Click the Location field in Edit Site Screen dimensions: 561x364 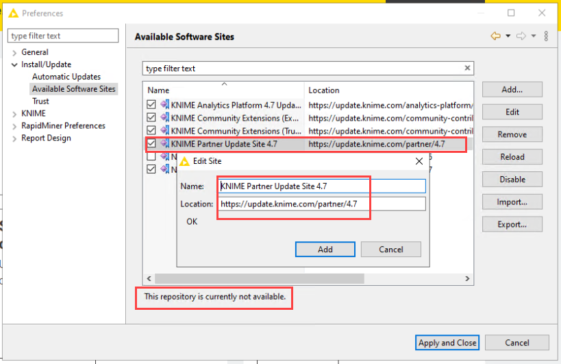(322, 204)
